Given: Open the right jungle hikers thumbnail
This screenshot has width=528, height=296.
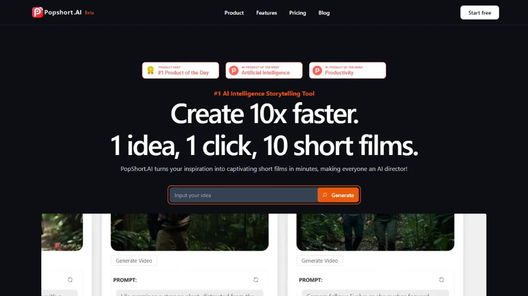Looking at the screenshot, I should click(375, 232).
